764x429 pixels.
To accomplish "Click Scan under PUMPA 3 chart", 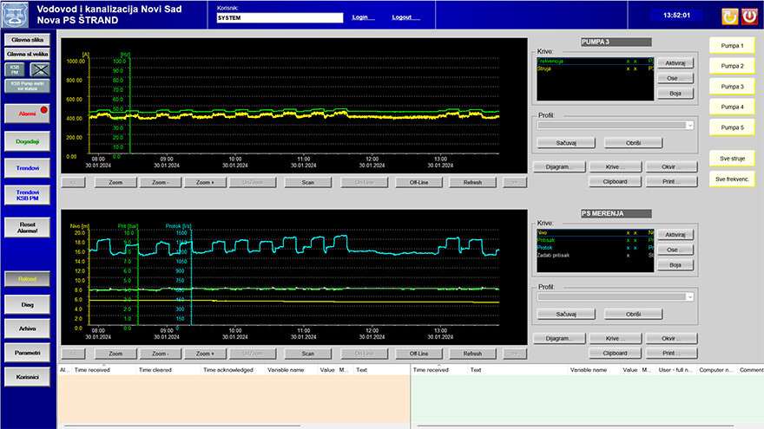I will point(307,182).
